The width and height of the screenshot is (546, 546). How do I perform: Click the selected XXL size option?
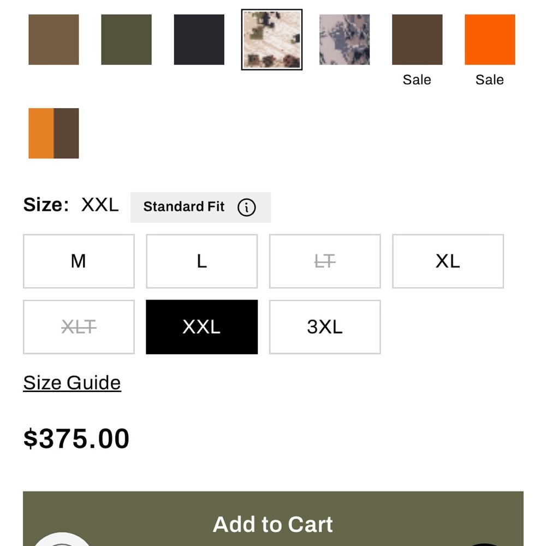coord(202,327)
